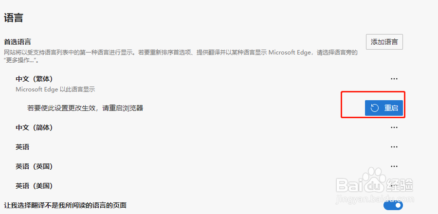
Task: Click the 英语（英国） language label
Action: [34, 166]
